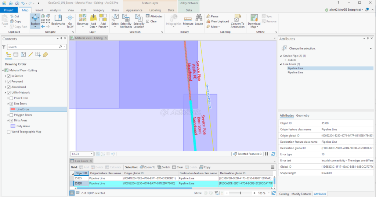Uncheck the Line Errors layer
This screenshot has width=376, height=197.
pos(11,104)
